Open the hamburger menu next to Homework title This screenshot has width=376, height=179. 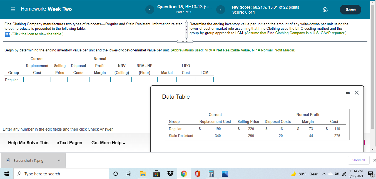pyautogui.click(x=13, y=9)
